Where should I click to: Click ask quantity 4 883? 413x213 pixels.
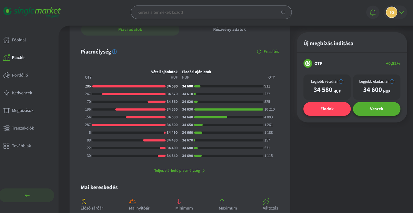(x=268, y=117)
